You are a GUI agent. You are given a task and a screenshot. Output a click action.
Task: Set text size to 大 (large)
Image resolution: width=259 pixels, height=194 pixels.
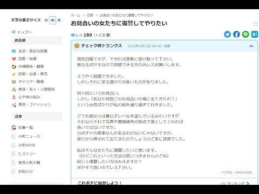59,20
